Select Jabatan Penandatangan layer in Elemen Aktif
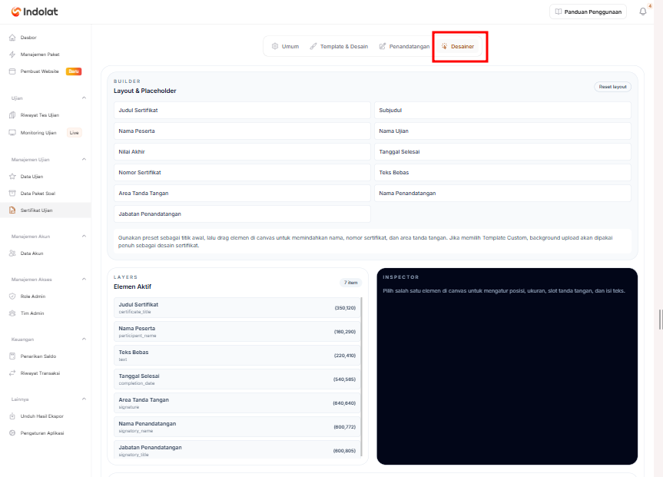This screenshot has height=477, width=663. (237, 449)
